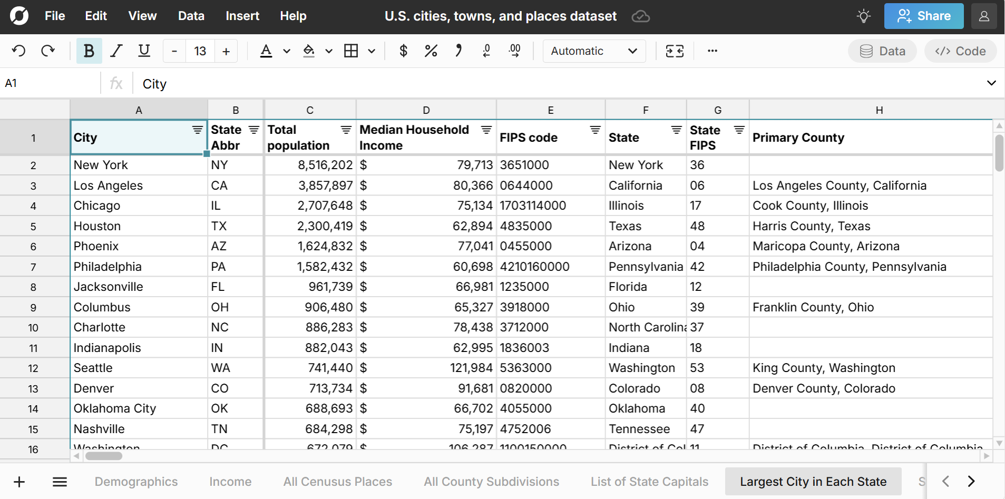Image resolution: width=1005 pixels, height=499 pixels.
Task: Click the cell reference box showing A1
Action: pyautogui.click(x=50, y=83)
